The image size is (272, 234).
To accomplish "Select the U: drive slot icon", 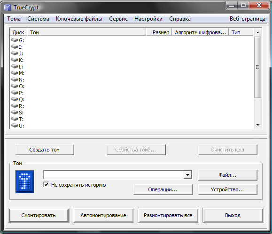I will coord(15,126).
